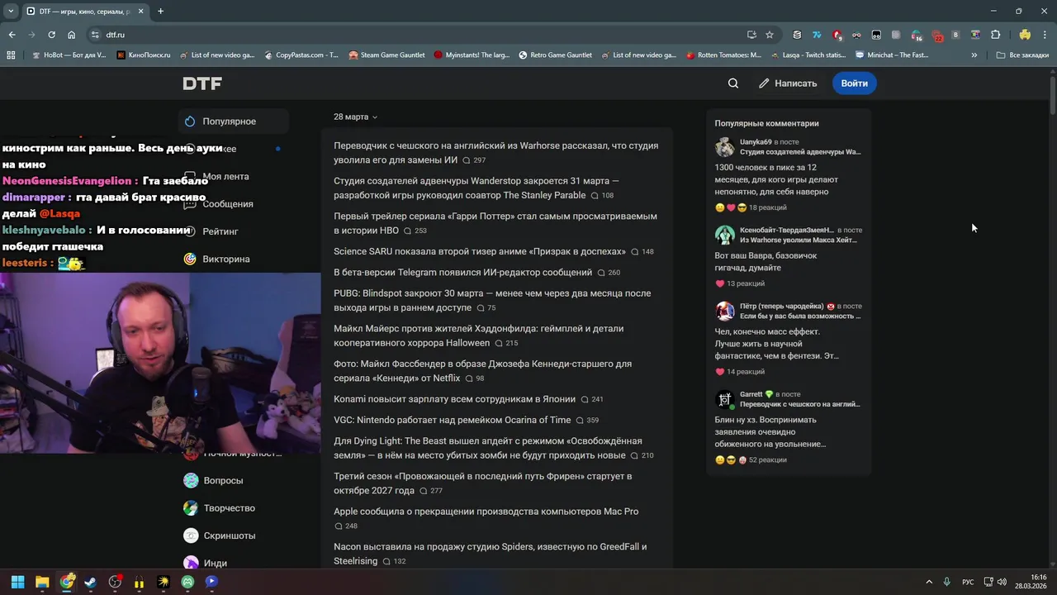Open Рейтинг in the left sidebar
Image resolution: width=1057 pixels, height=595 pixels.
[220, 231]
